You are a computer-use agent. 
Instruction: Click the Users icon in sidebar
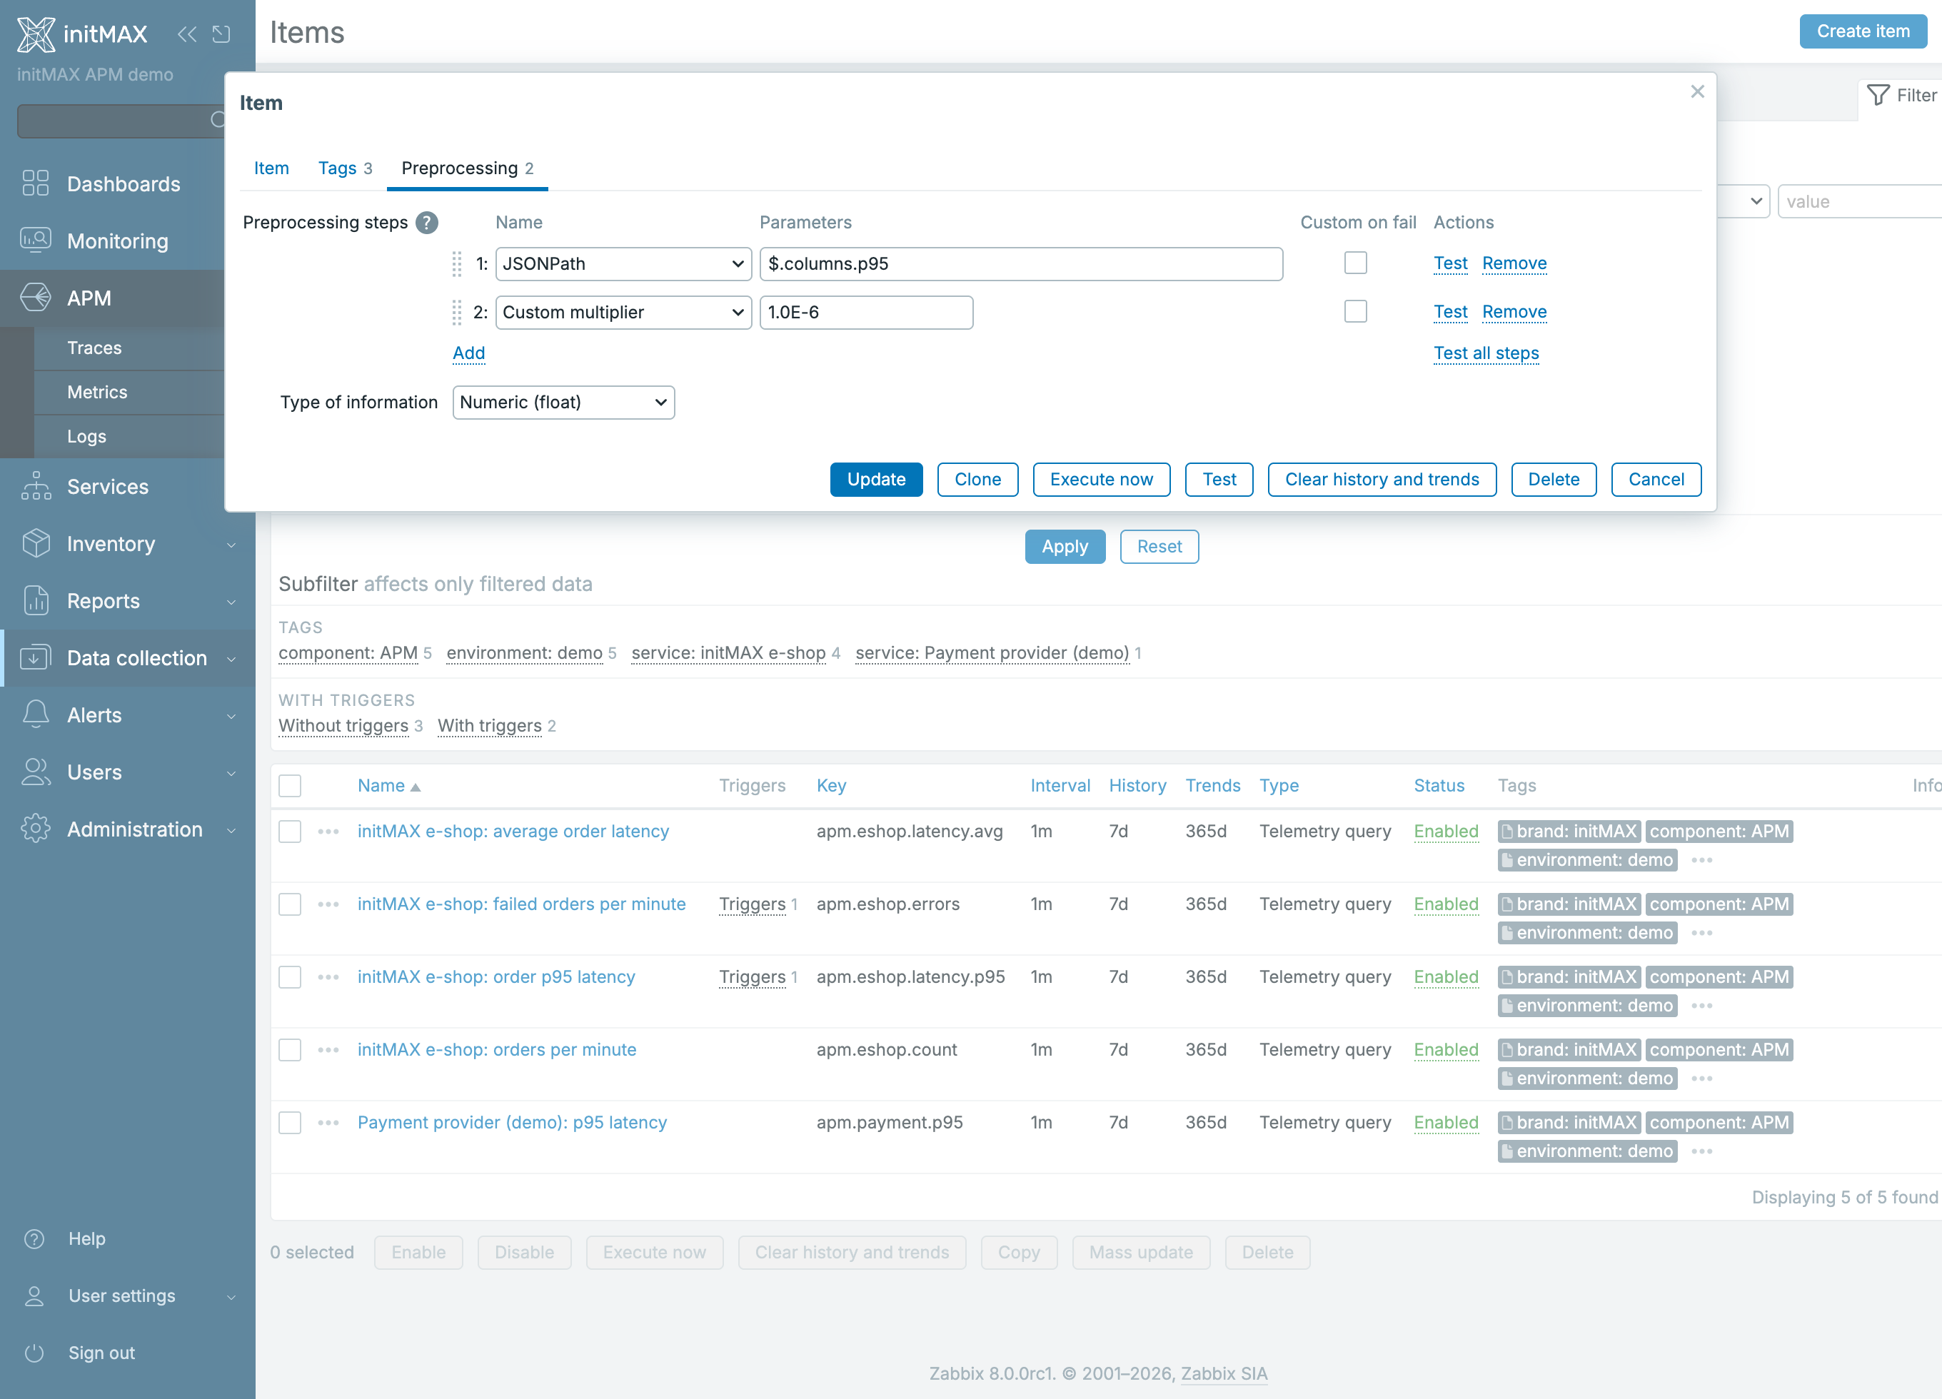pyautogui.click(x=36, y=772)
